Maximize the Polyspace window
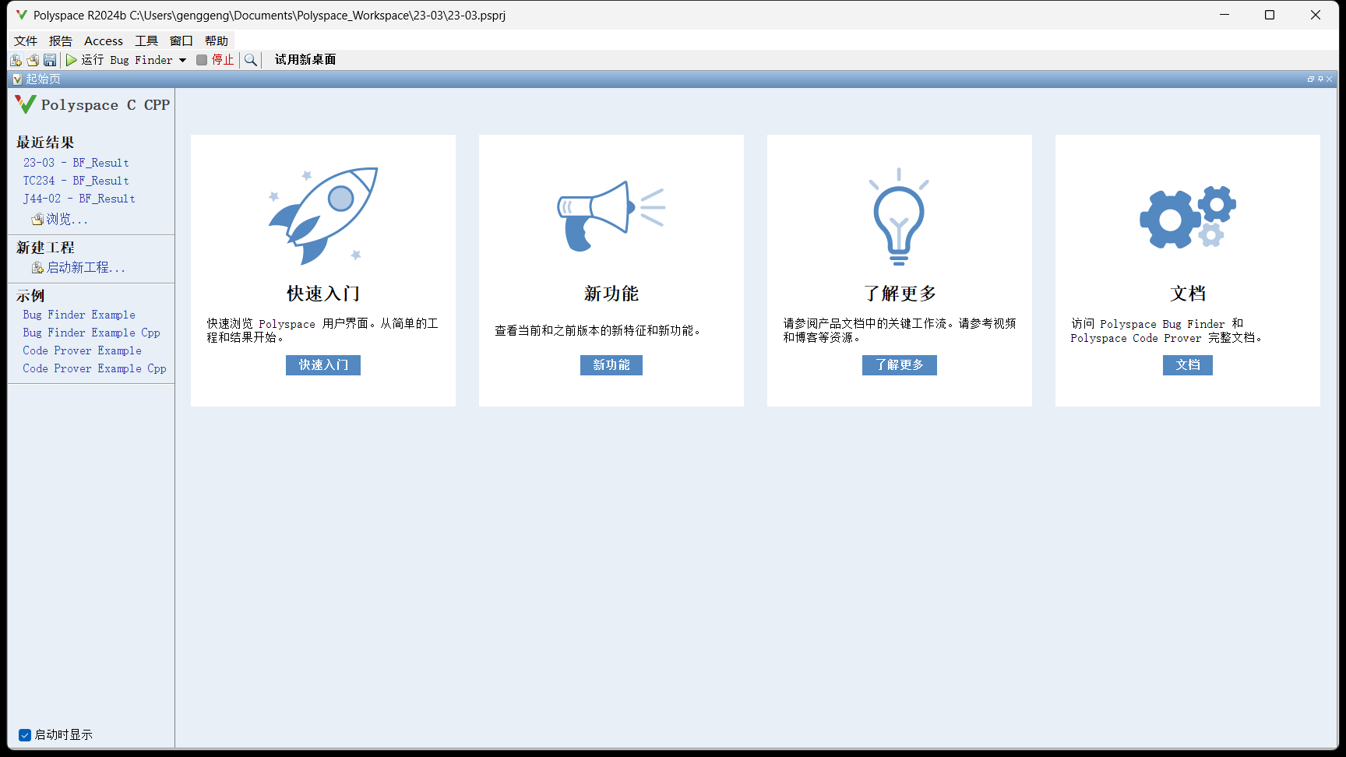 1270,15
